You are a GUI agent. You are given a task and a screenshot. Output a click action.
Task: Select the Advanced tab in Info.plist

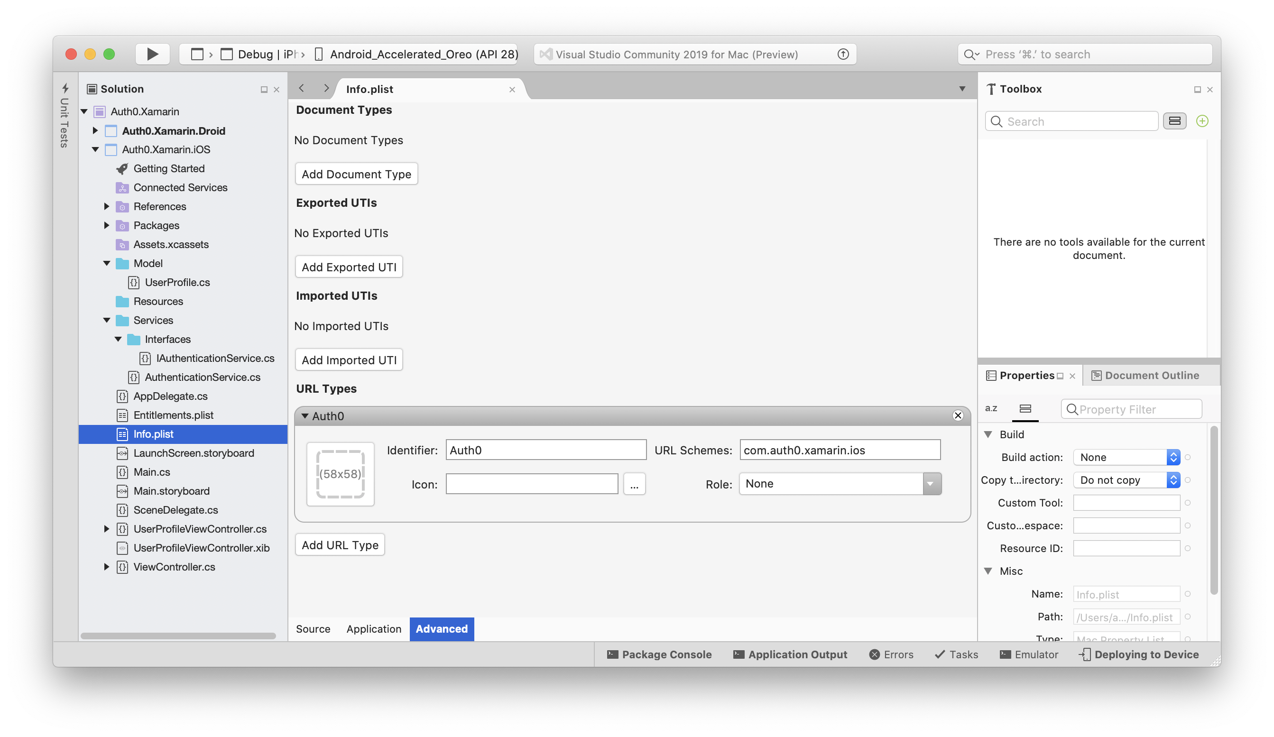(441, 628)
